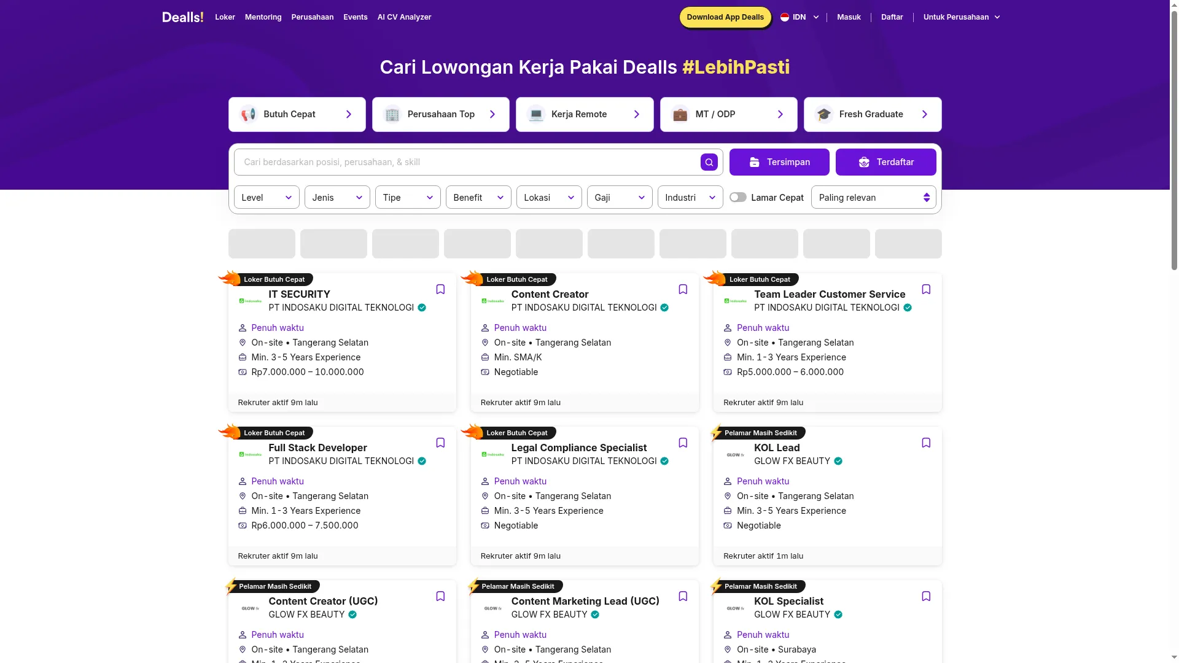Bookmark the Team Leader Customer Service job
The width and height of the screenshot is (1179, 663).
tap(926, 289)
